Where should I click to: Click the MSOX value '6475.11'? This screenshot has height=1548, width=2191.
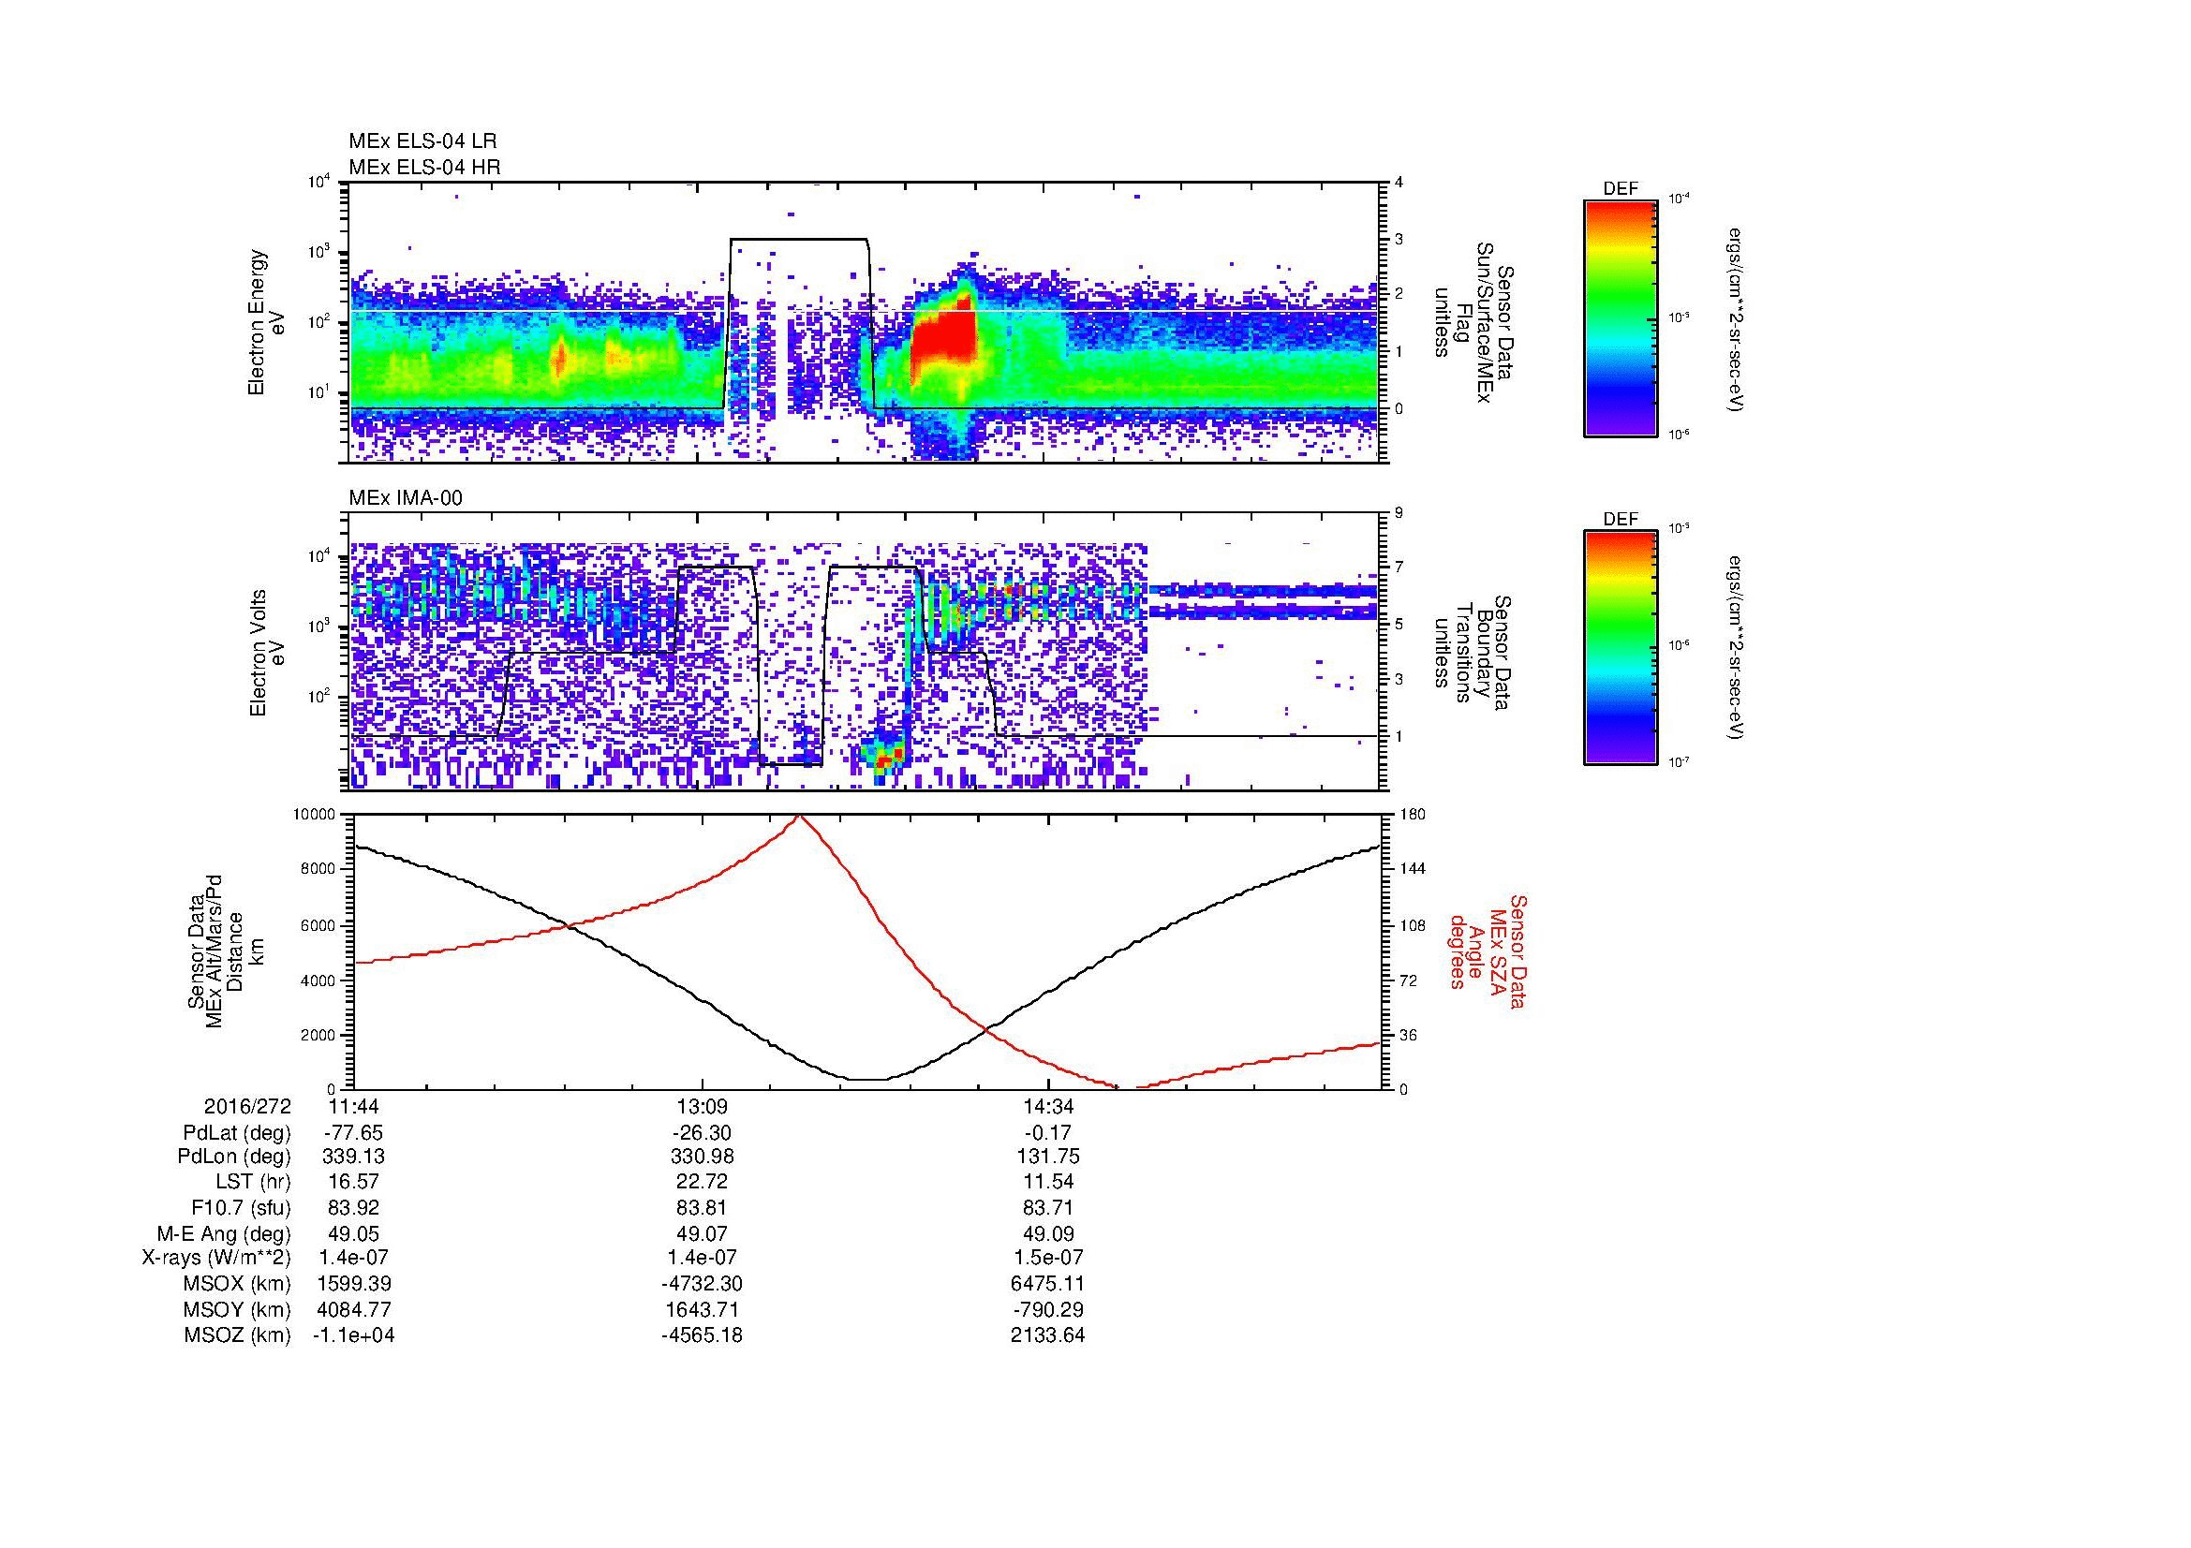point(1048,1284)
